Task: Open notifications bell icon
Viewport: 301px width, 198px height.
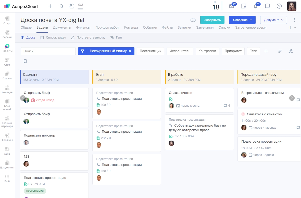Action: 256,6
